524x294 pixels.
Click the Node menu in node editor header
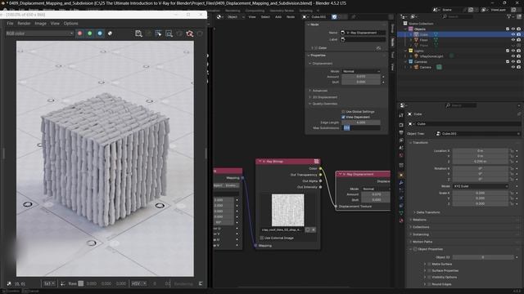(291, 16)
